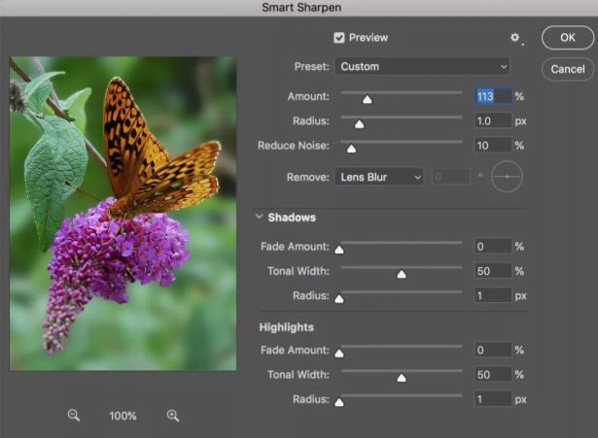Click the Shadows Fade Amount value field
The image size is (598, 438).
(493, 247)
